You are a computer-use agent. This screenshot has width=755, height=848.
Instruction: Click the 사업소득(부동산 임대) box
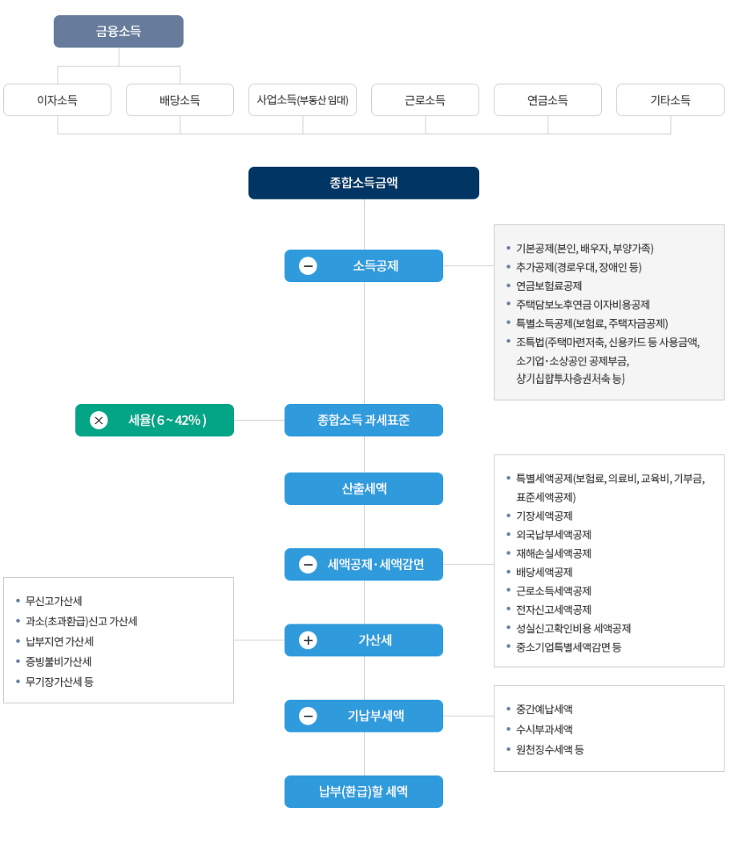tap(302, 99)
